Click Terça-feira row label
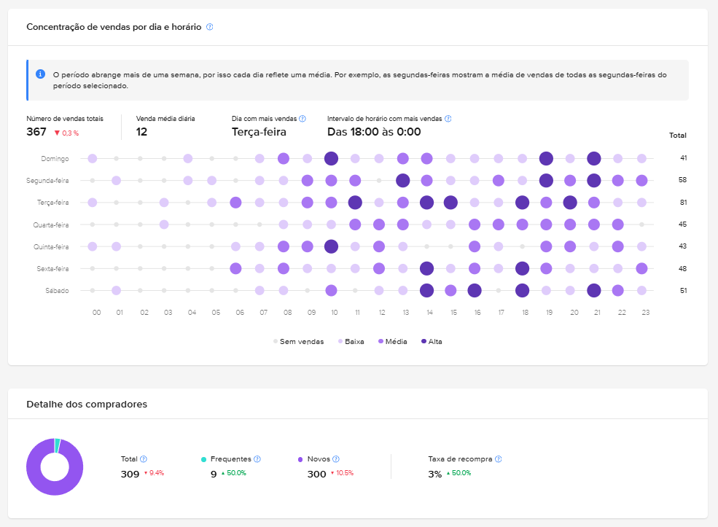This screenshot has height=527, width=718. tap(52, 203)
